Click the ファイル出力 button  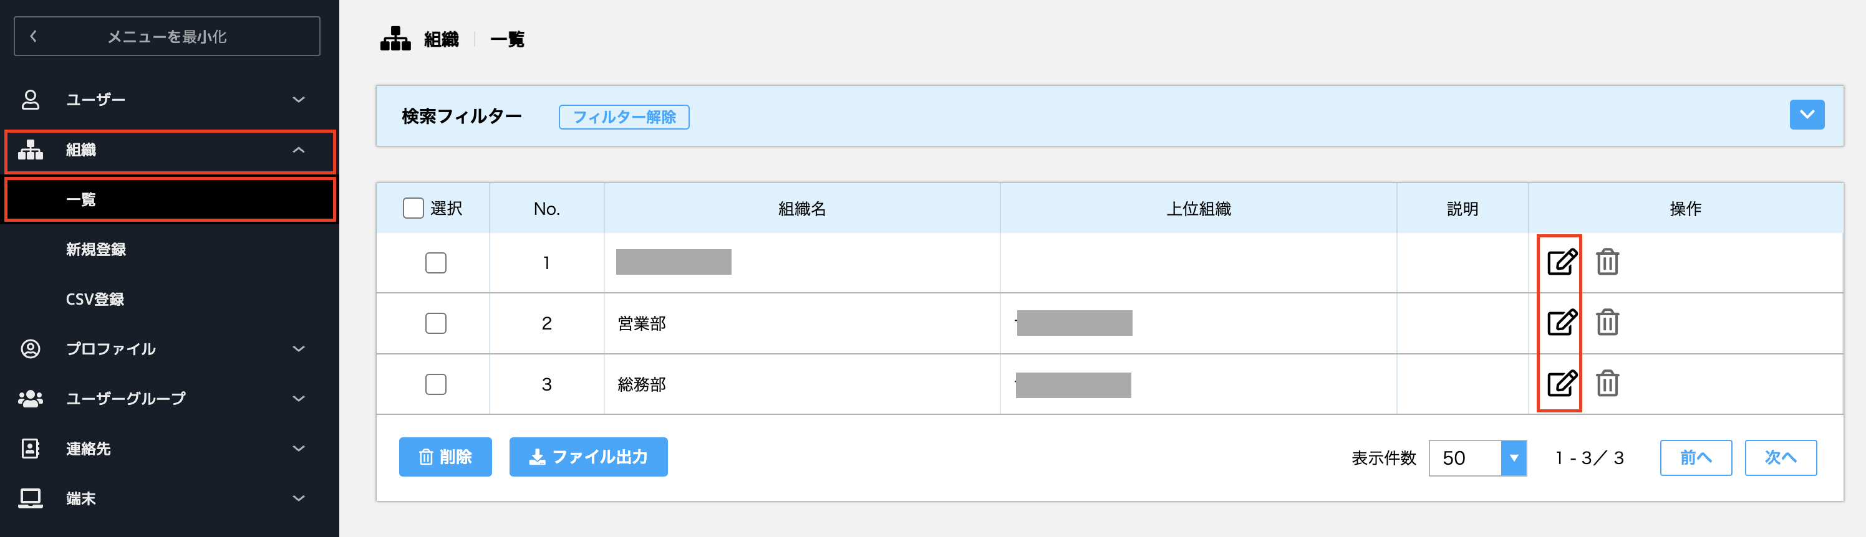(588, 457)
